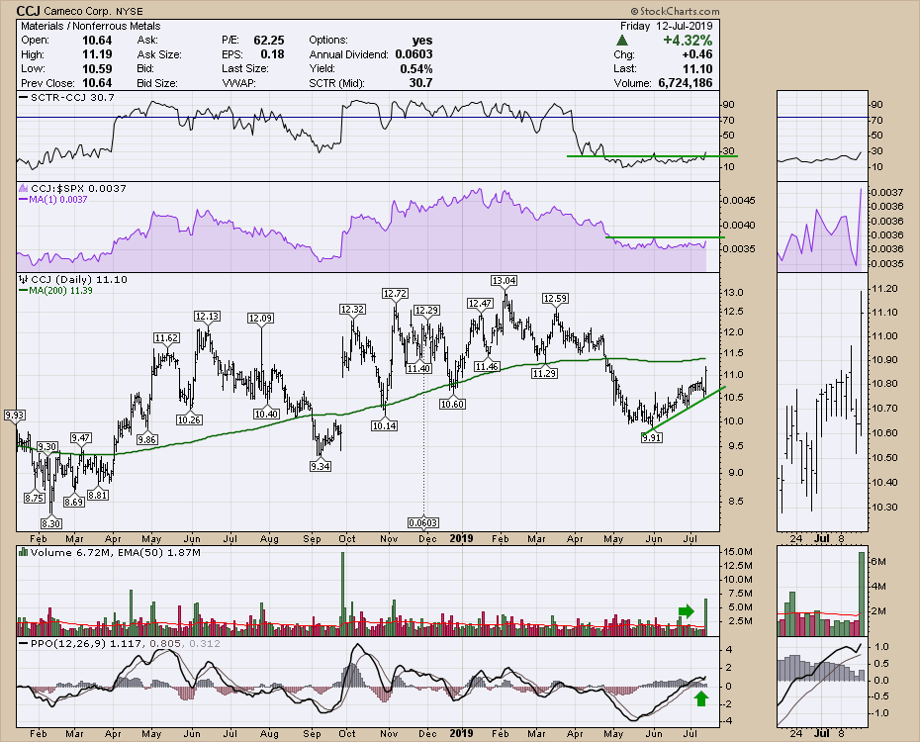Click the 9.34 price low label
Viewport: 920px width, 742px height.
pyautogui.click(x=321, y=466)
